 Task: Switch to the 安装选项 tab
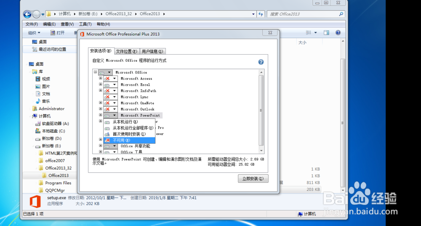click(101, 51)
